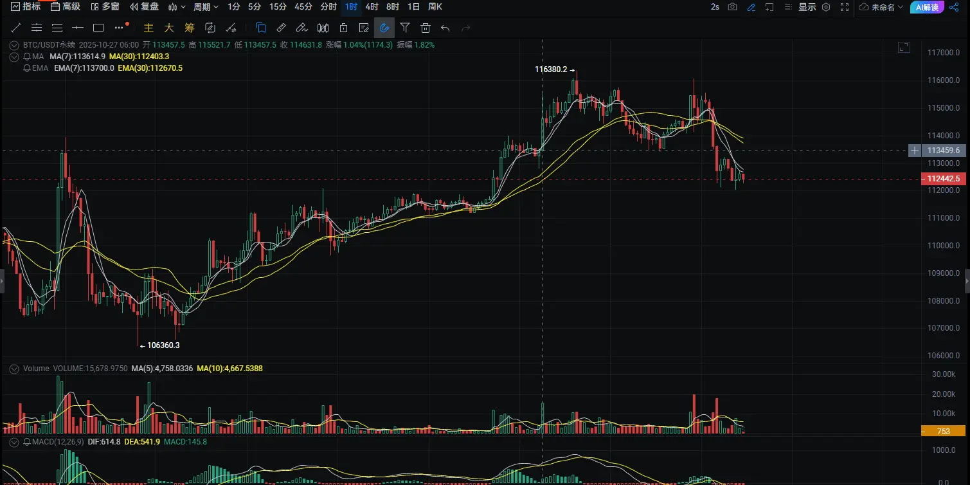
Task: Click the candlestick pattern tool icon
Action: click(323, 28)
